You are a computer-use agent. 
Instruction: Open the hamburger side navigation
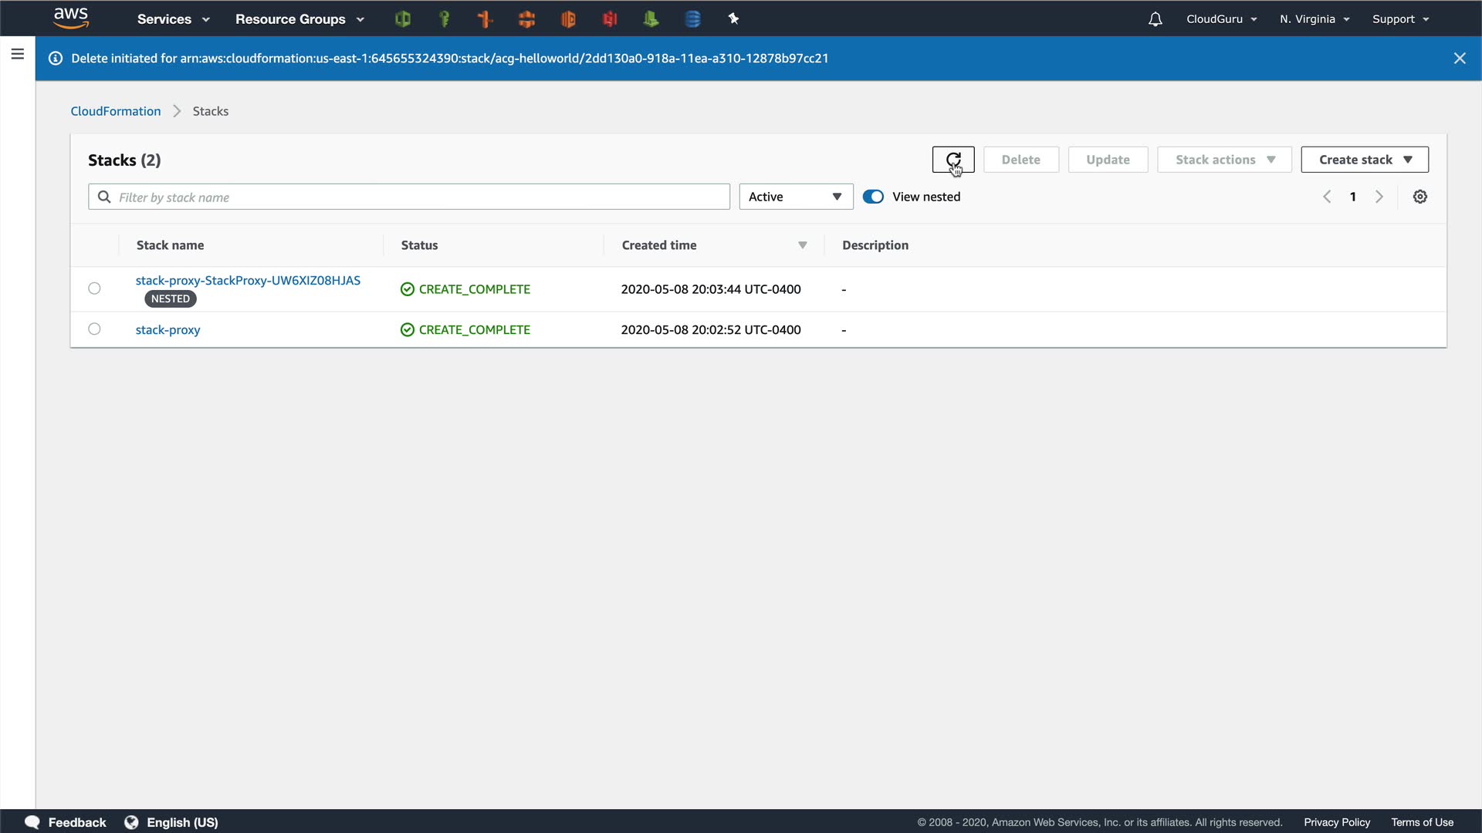(x=18, y=54)
